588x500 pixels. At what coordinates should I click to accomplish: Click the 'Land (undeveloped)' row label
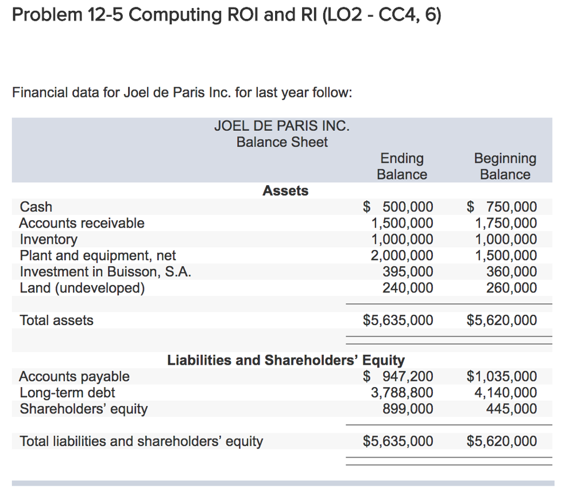click(82, 288)
